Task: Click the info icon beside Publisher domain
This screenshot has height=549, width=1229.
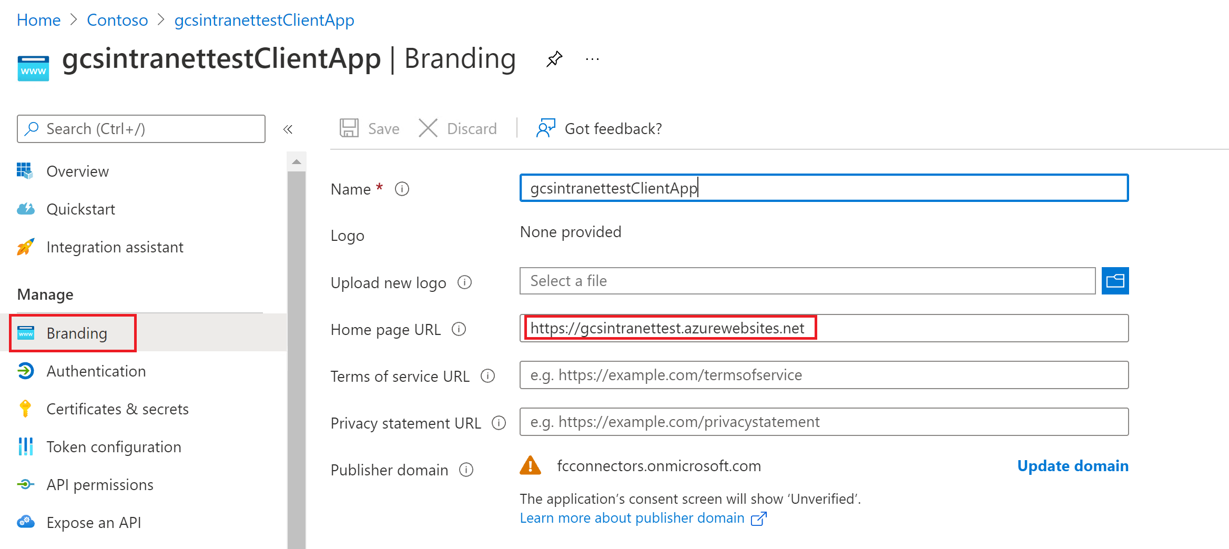Action: pyautogui.click(x=466, y=470)
